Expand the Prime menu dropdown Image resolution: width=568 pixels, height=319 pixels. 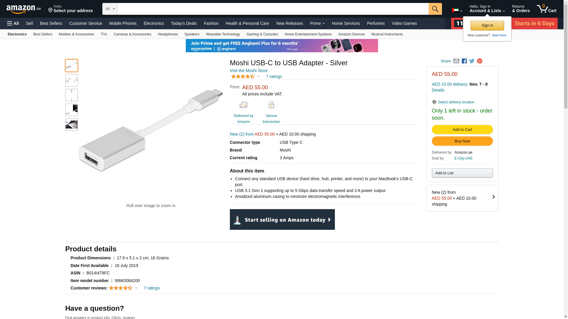point(317,23)
